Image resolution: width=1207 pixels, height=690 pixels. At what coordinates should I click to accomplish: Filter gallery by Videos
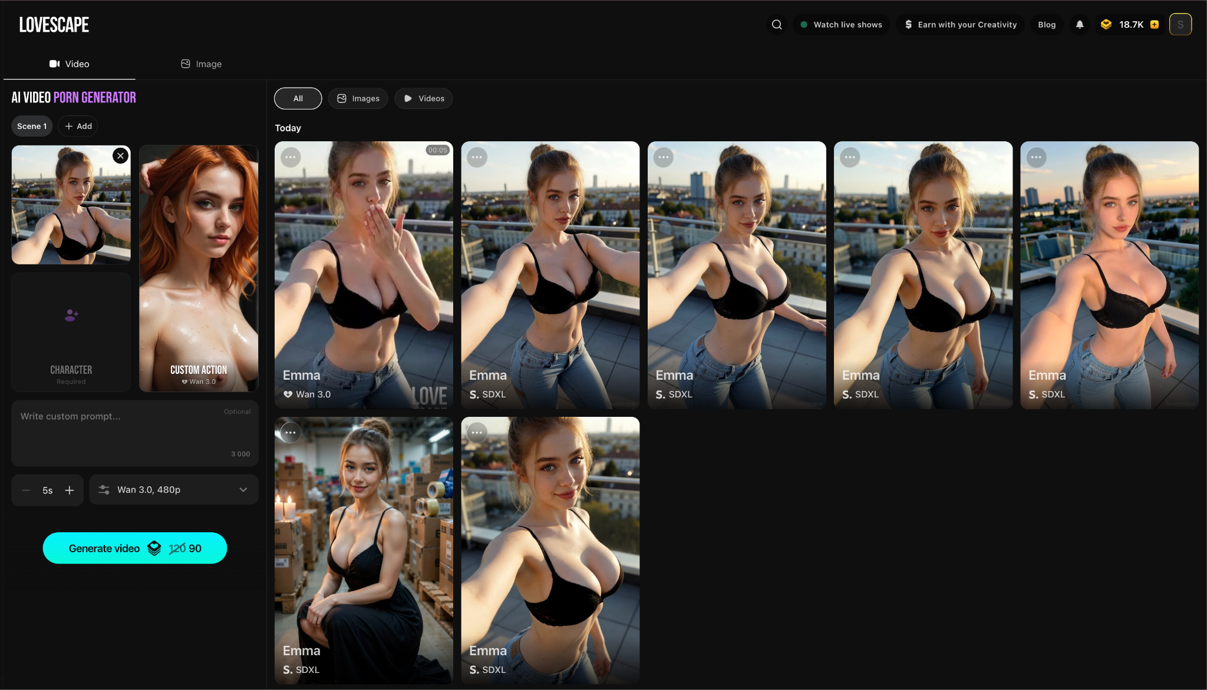pyautogui.click(x=424, y=98)
